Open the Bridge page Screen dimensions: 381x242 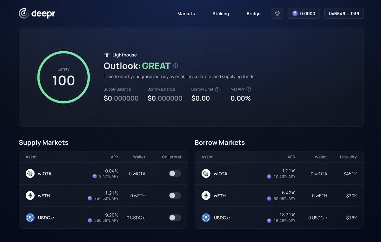coord(253,14)
